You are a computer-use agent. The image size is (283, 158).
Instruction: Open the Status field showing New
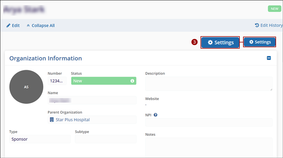(103, 81)
